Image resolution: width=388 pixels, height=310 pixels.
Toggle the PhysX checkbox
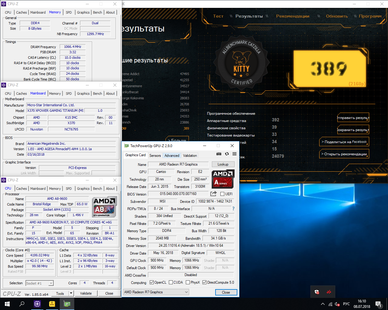pos(188,282)
